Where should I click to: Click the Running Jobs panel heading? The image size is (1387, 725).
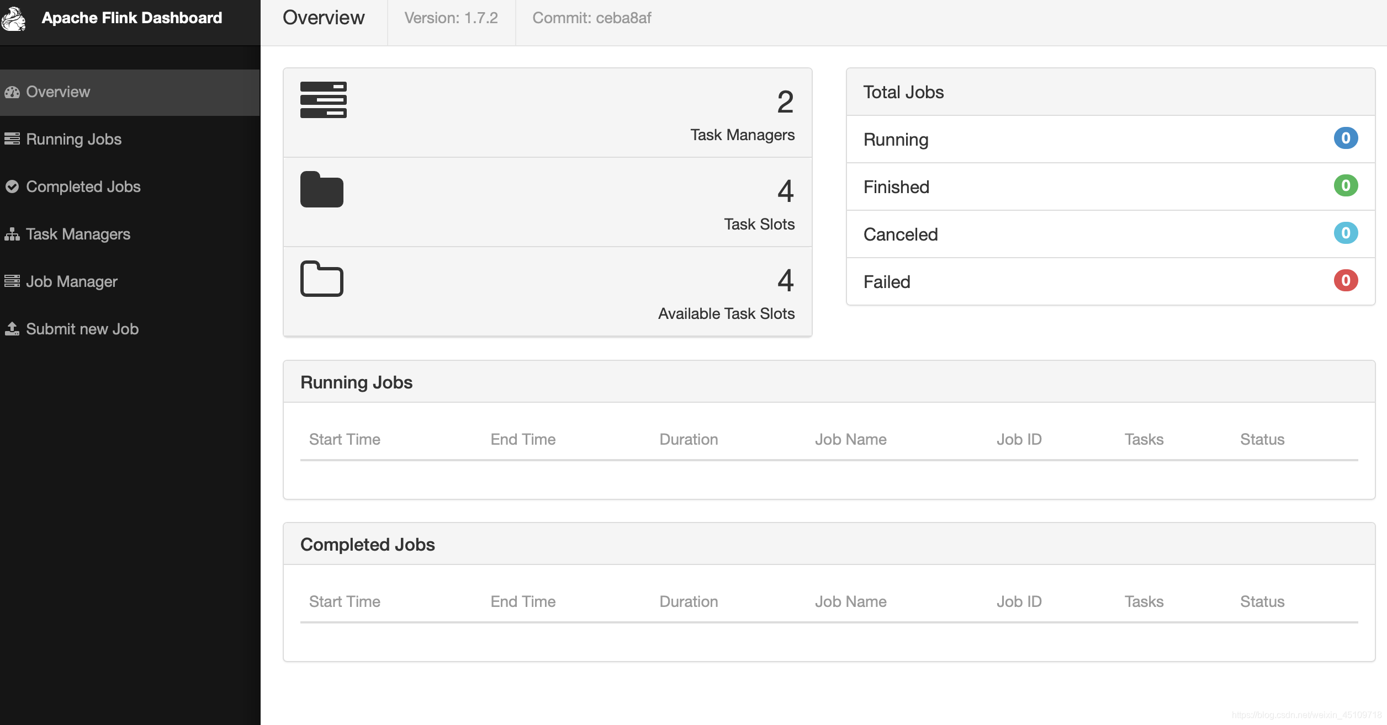tap(356, 382)
